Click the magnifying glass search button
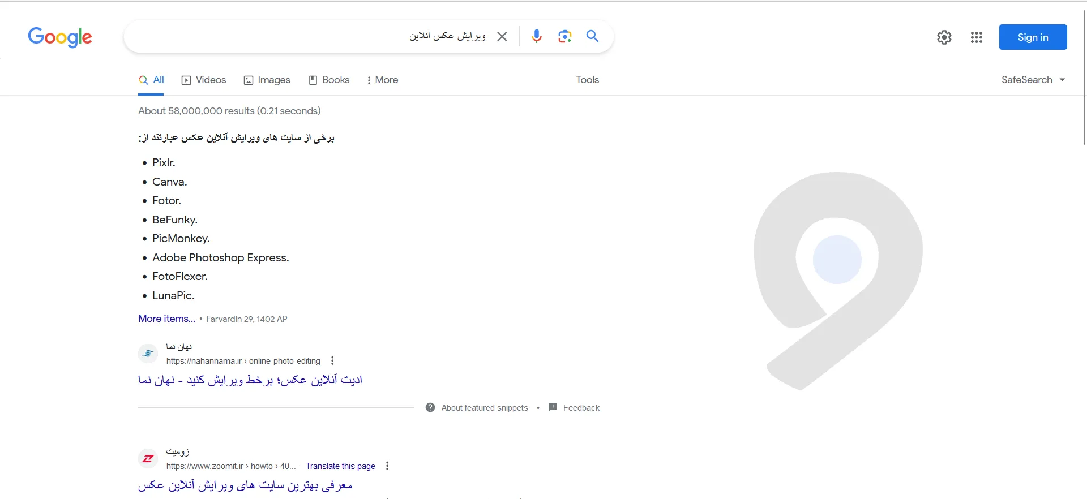This screenshot has width=1087, height=499. pyautogui.click(x=592, y=37)
